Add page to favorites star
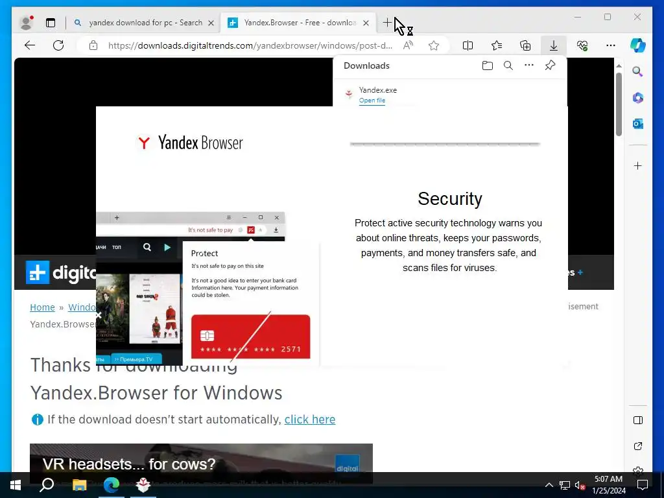 pyautogui.click(x=434, y=45)
